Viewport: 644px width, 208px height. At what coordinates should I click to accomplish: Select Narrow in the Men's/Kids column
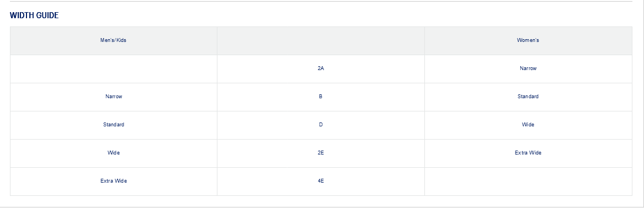[x=113, y=97]
